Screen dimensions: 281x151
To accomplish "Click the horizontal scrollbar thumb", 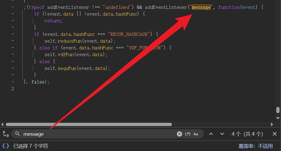I will coord(89,125).
